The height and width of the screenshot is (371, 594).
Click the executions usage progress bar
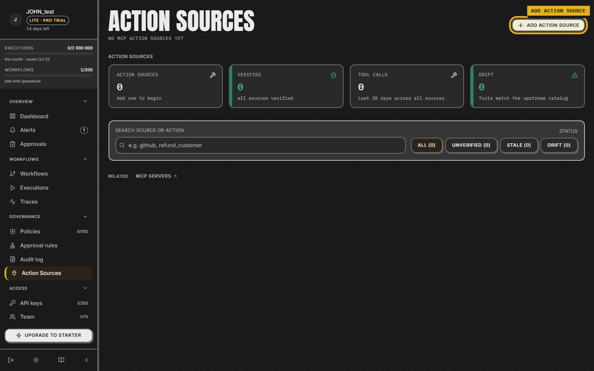tap(49, 54)
